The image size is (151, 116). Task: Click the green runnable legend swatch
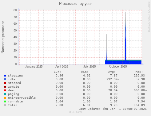click(5, 101)
